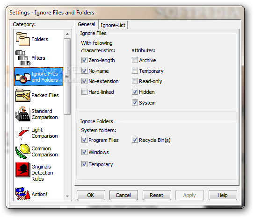Select the Folders category label

pos(40,39)
